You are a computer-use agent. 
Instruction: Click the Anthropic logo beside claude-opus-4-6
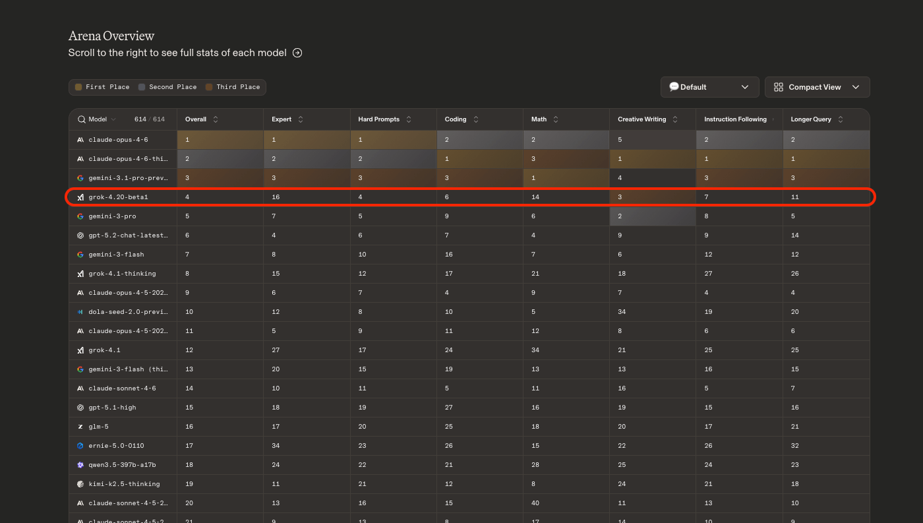click(x=80, y=140)
